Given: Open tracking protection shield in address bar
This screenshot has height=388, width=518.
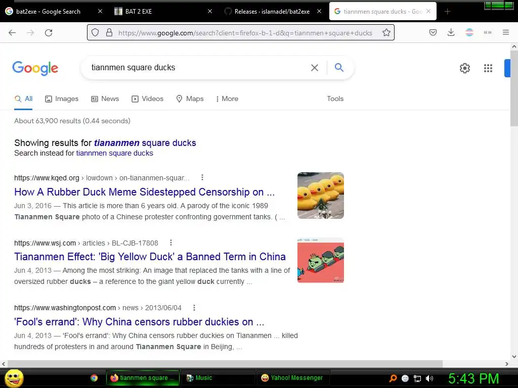Looking at the screenshot, I should point(95,32).
